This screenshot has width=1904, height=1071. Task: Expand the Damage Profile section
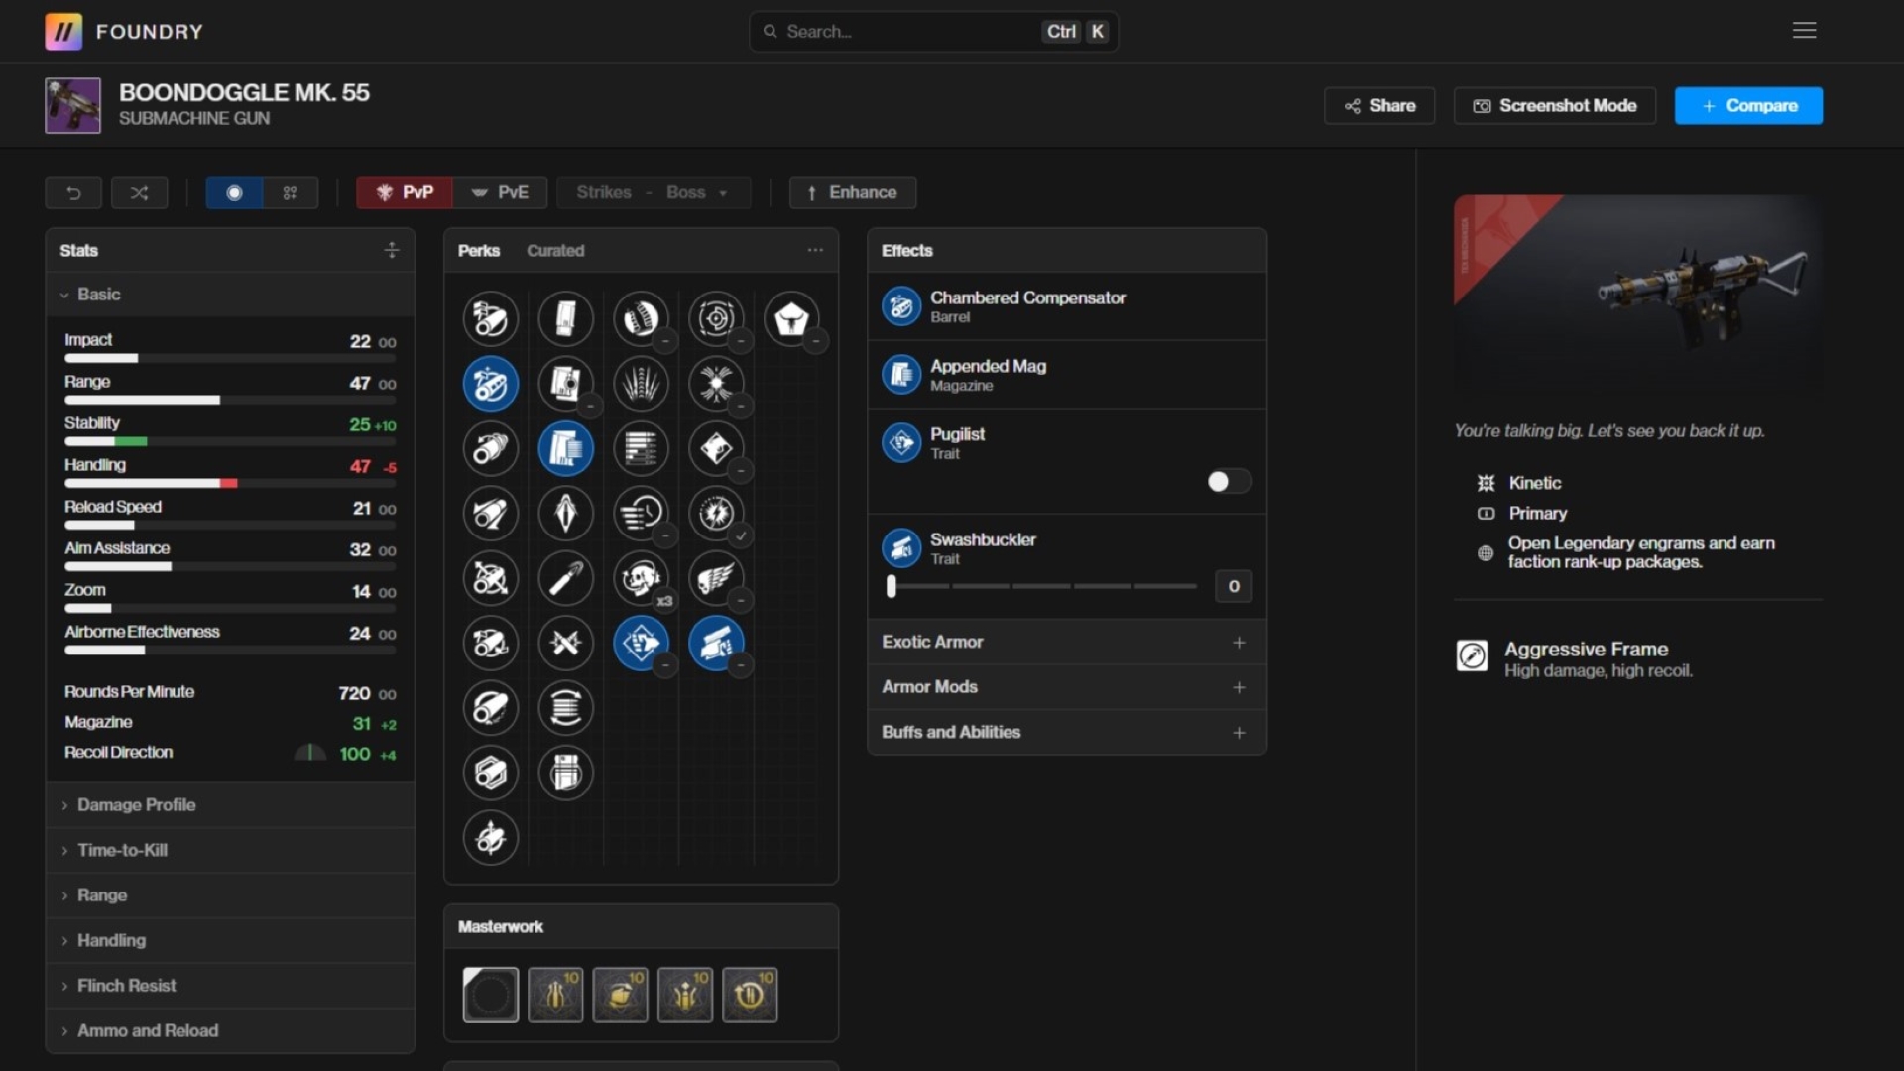point(136,805)
